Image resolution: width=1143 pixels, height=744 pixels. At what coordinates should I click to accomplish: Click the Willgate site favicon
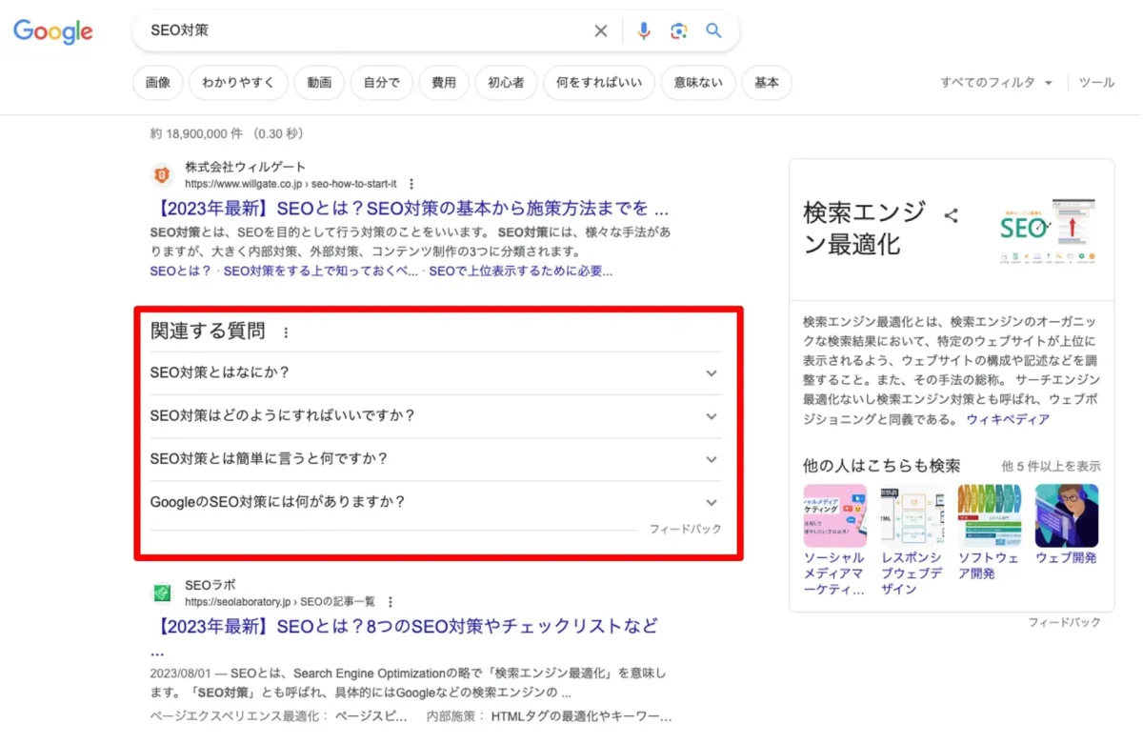(162, 175)
